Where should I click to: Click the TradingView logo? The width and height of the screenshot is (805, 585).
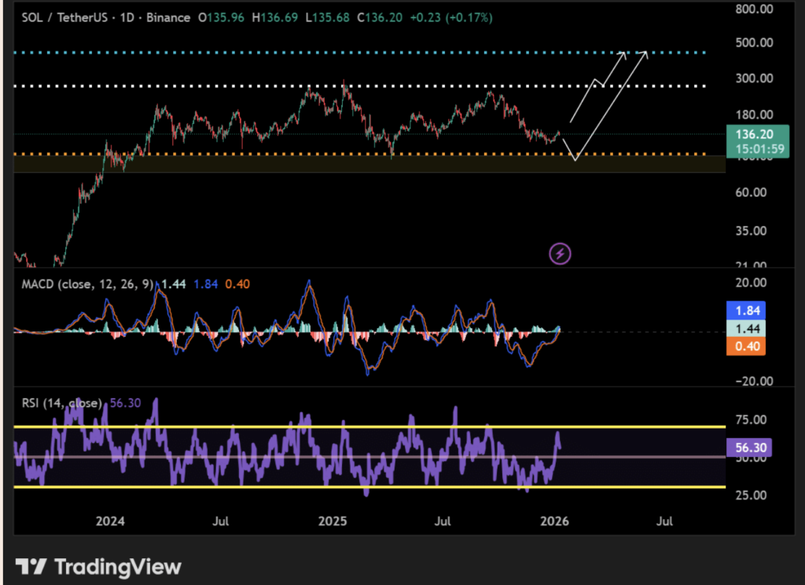[98, 566]
